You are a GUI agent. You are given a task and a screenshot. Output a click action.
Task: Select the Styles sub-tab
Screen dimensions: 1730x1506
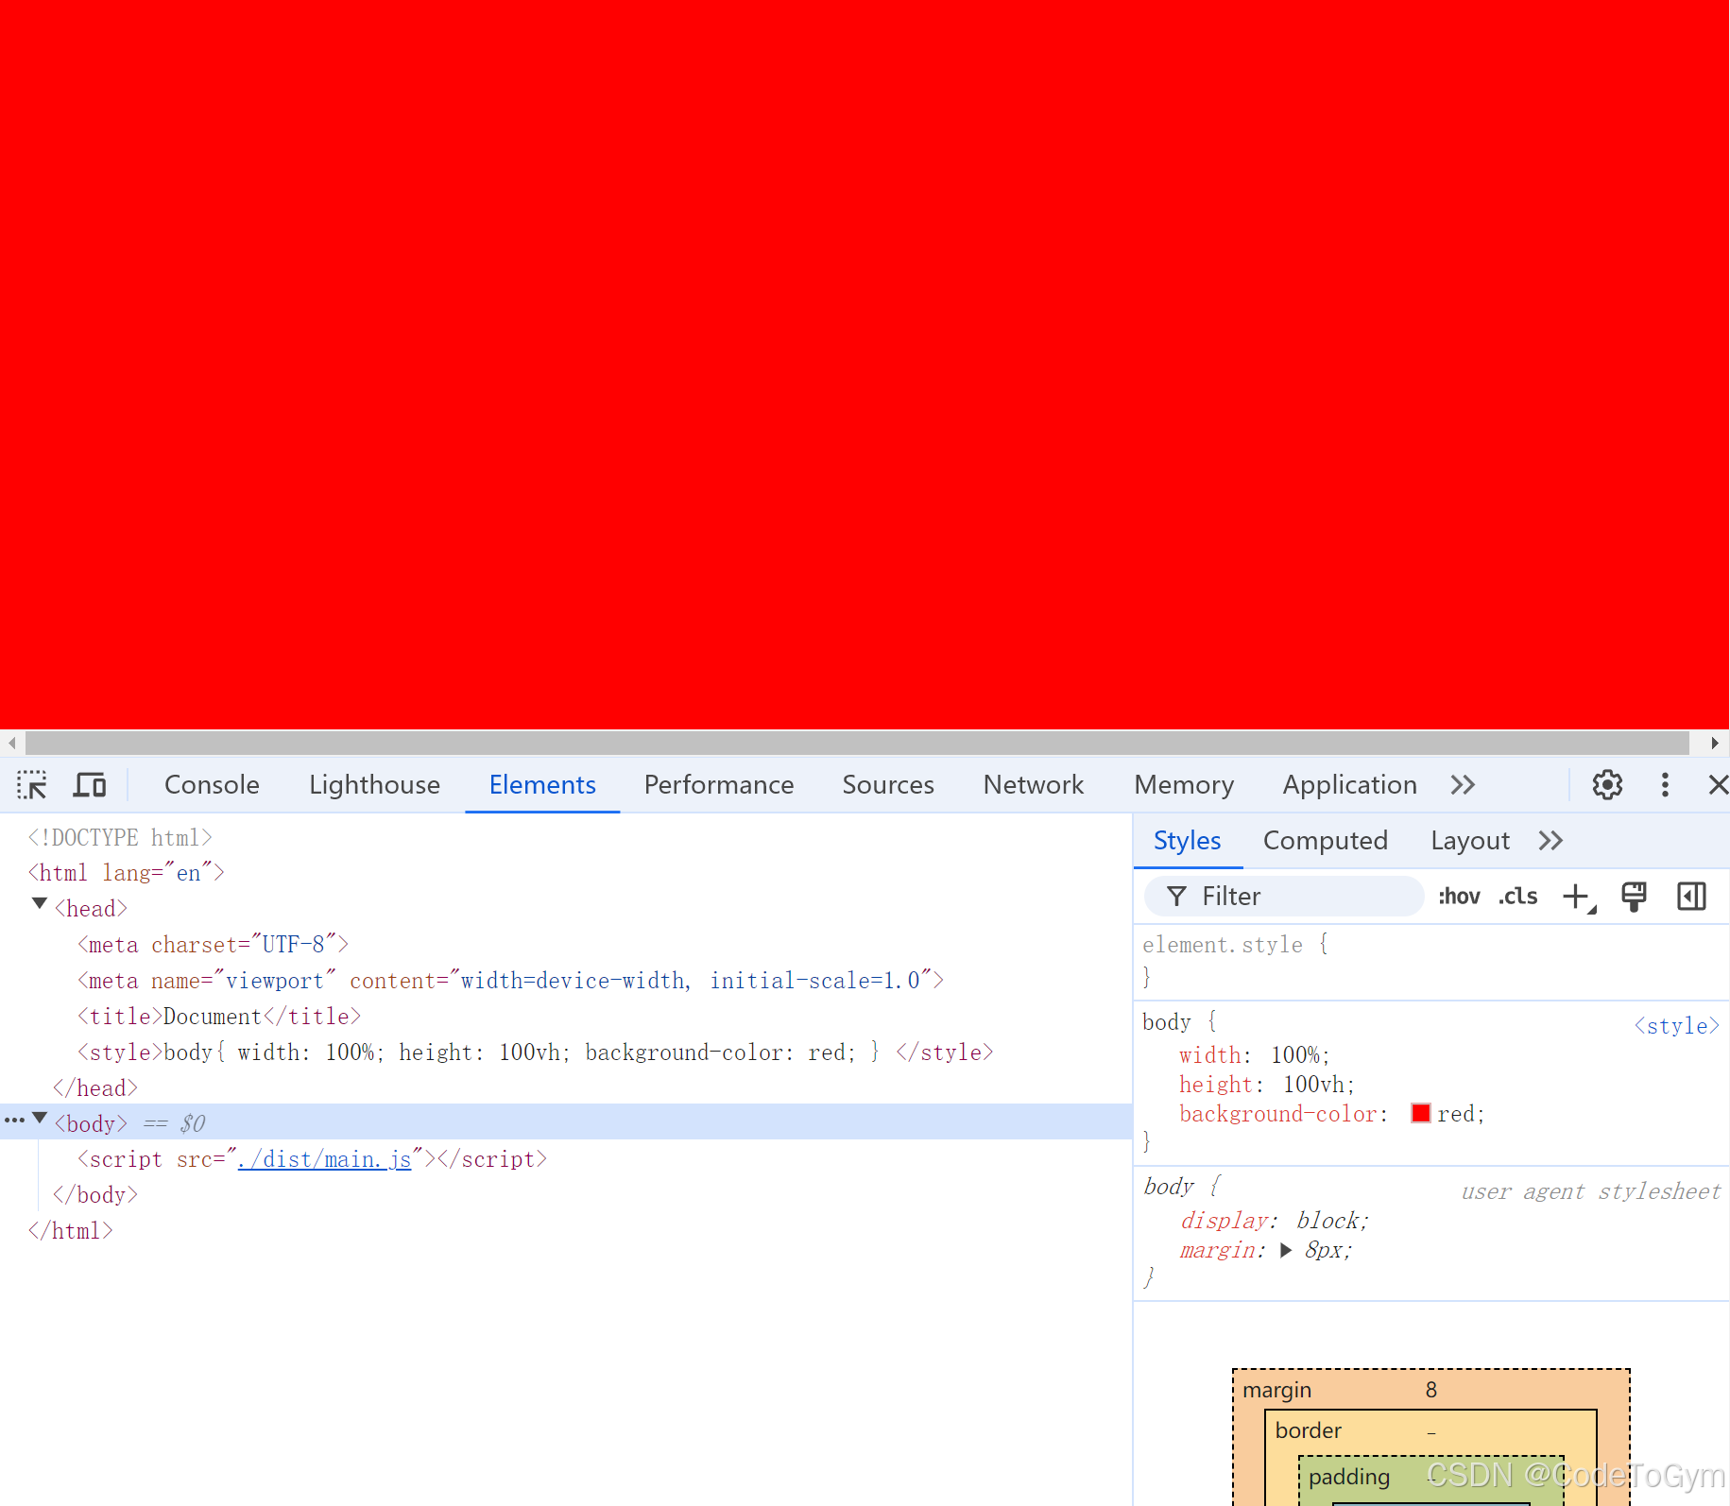point(1187,840)
